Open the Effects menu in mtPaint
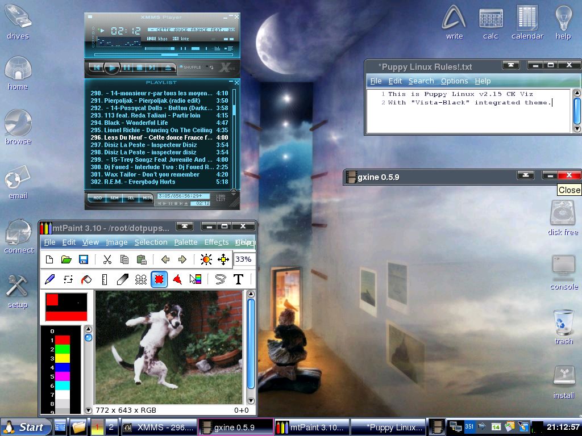Viewport: 582px width, 436px height. coord(216,242)
